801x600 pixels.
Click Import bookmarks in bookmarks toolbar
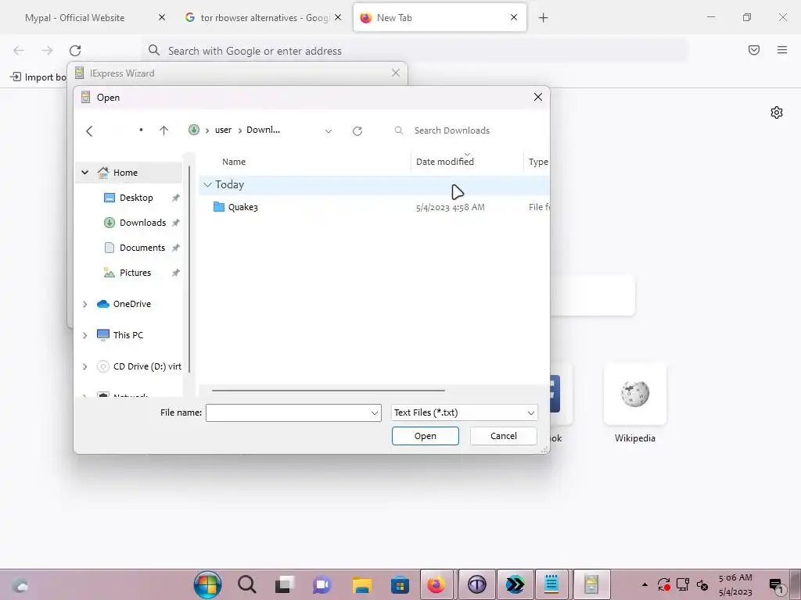pyautogui.click(x=38, y=77)
